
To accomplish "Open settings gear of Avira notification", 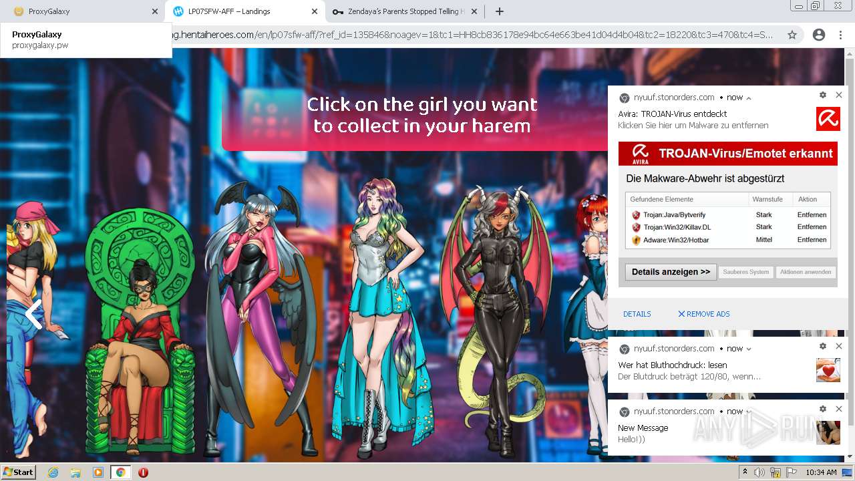I will coord(823,96).
